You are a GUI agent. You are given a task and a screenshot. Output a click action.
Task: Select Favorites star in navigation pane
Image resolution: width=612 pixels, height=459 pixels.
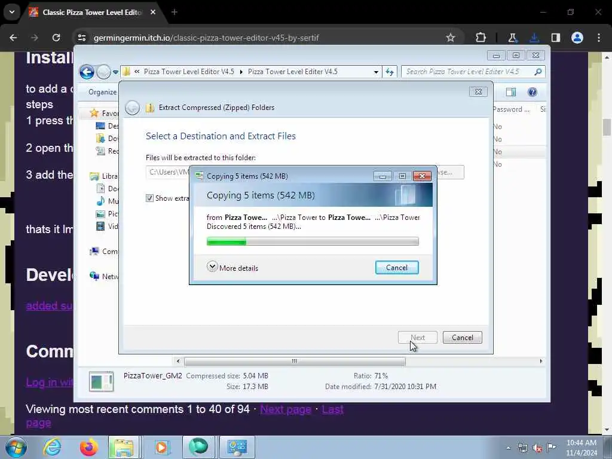click(94, 113)
